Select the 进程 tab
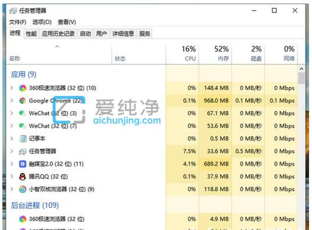 [15, 33]
